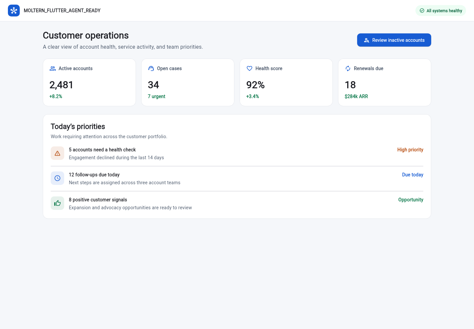Viewport: 474px width, 329px height.
Task: Click the Due today label
Action: [x=412, y=175]
